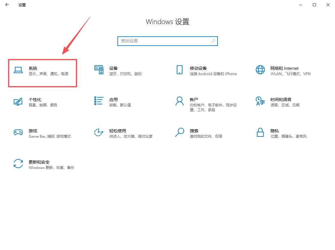Open 隐私 settings title
Image resolution: width=335 pixels, height=250 pixels.
click(x=275, y=131)
